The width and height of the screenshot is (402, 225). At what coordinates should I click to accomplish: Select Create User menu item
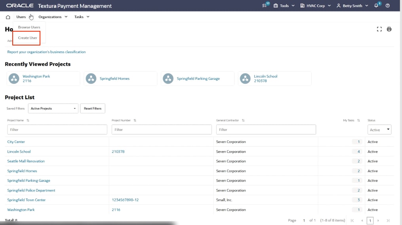pyautogui.click(x=27, y=38)
